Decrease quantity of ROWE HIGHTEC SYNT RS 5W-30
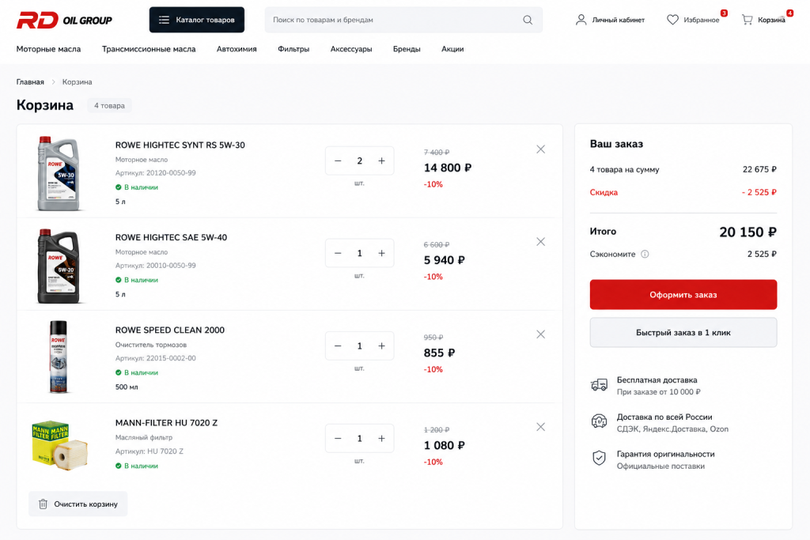810x540 pixels. point(338,160)
